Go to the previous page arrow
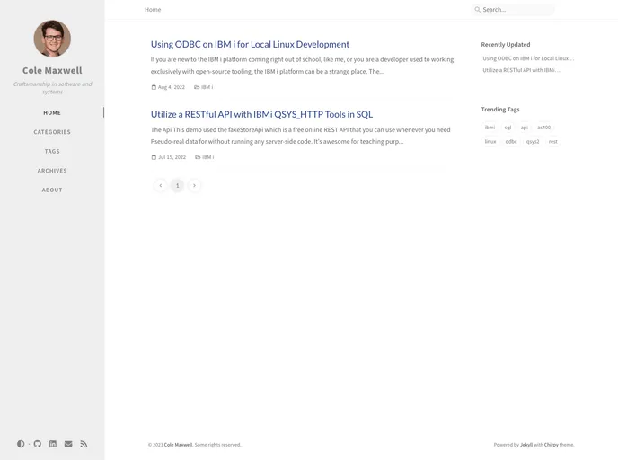 click(160, 185)
